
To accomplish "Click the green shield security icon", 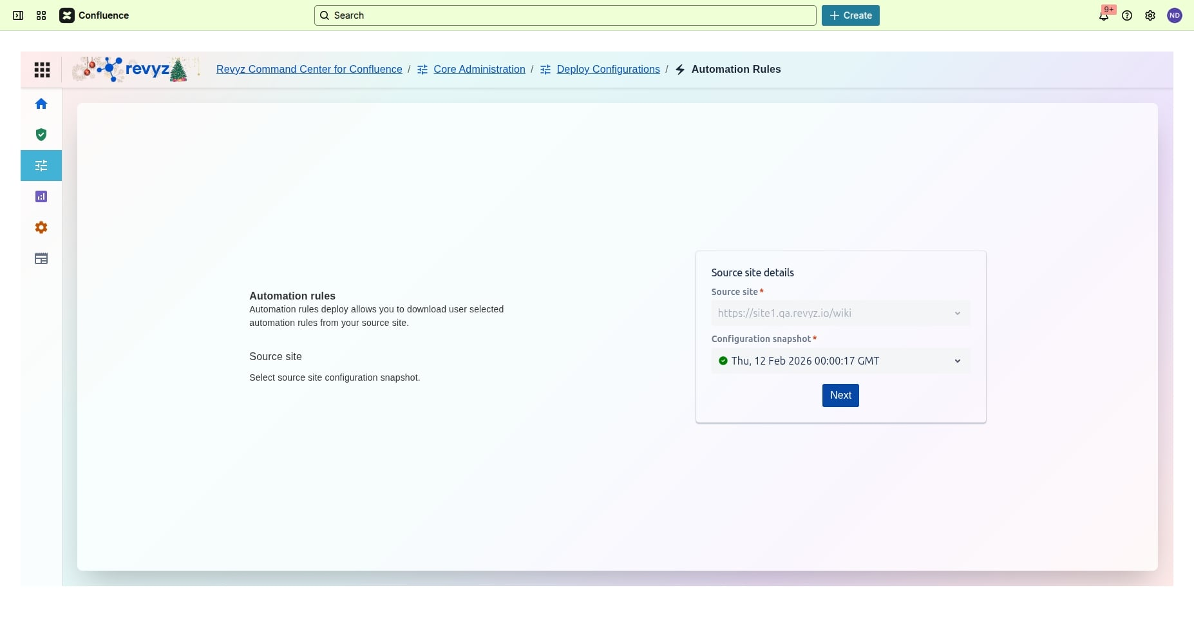I will (x=41, y=135).
